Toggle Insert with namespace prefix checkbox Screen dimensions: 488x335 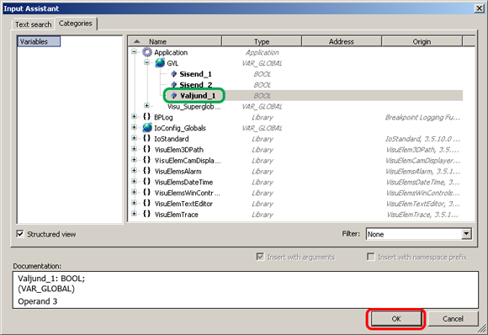[x=371, y=257]
